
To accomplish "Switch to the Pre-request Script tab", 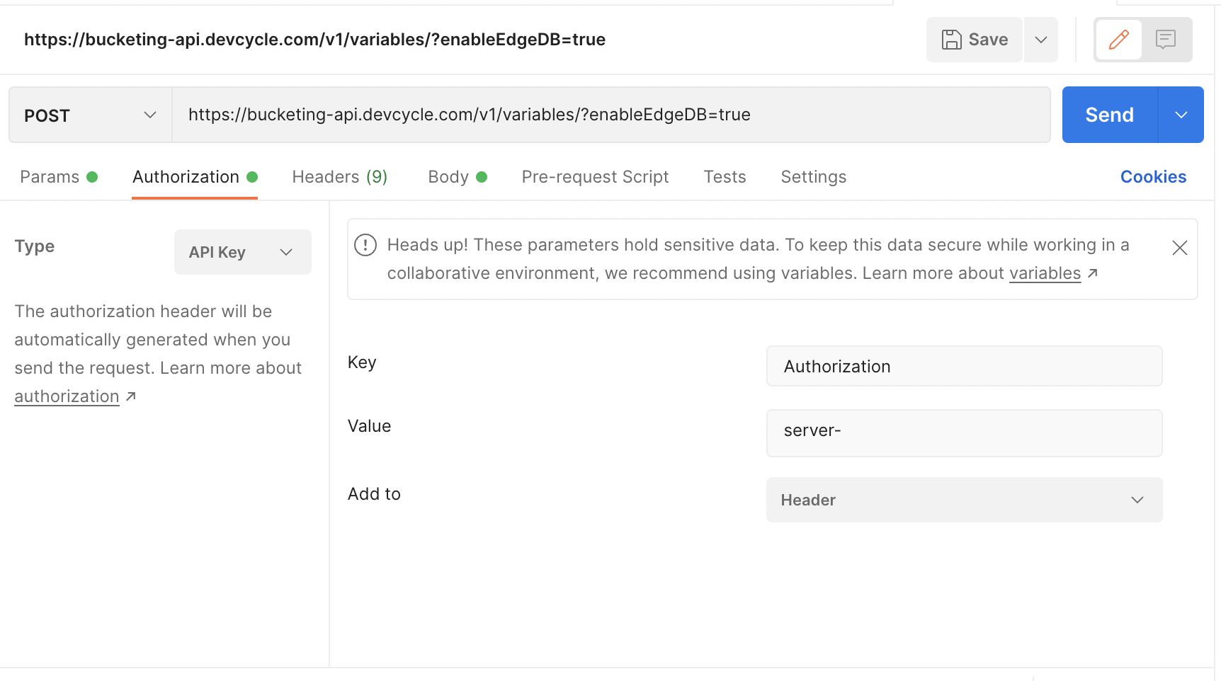I will click(595, 177).
